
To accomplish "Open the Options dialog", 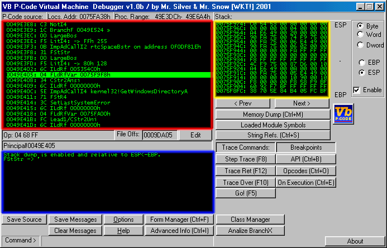I will pyautogui.click(x=123, y=220).
